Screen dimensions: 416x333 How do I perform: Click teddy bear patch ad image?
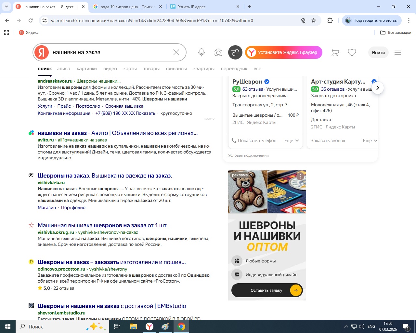click(248, 192)
